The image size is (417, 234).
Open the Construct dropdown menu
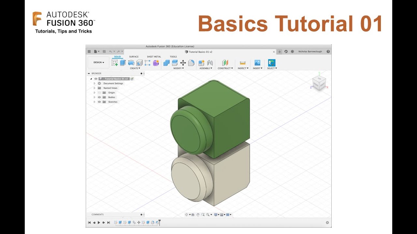click(x=225, y=68)
